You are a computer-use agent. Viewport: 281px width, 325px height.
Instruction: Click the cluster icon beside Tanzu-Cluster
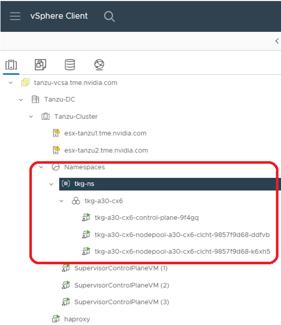point(45,116)
